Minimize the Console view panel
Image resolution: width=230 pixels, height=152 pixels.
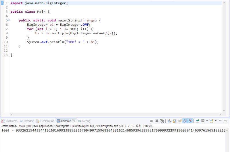(x=220, y=121)
